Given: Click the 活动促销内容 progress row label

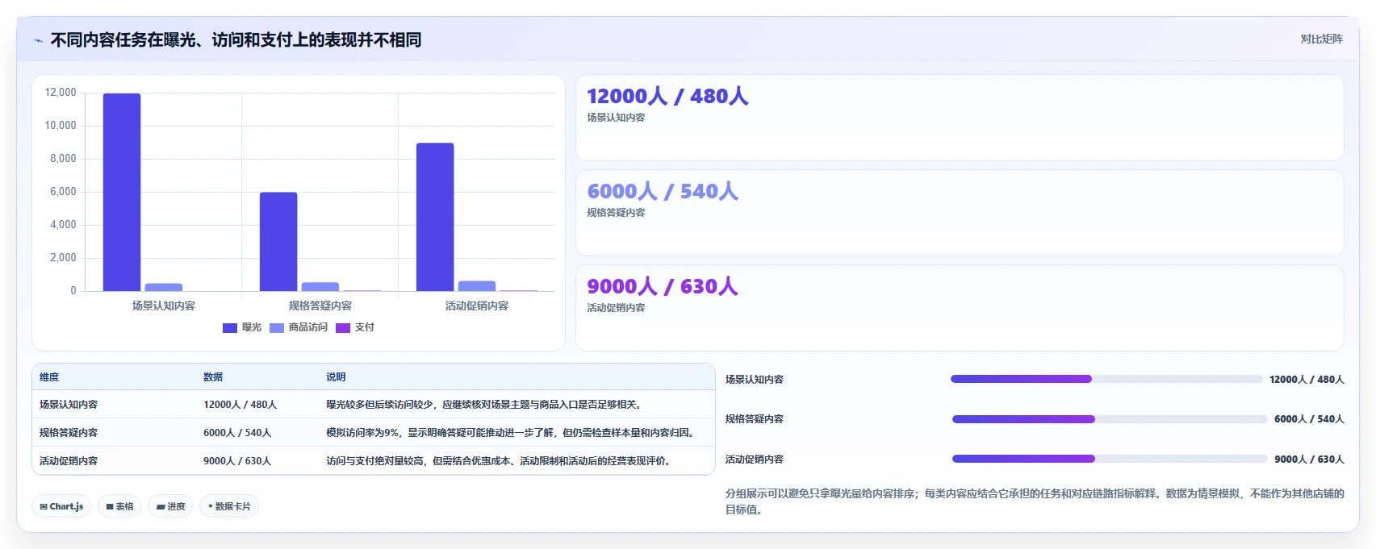Looking at the screenshot, I should click(755, 460).
